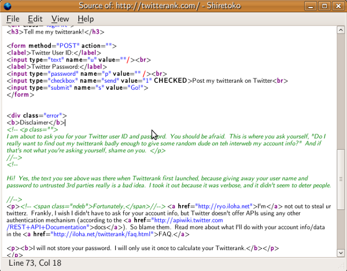Viewport: 347px width, 271px height.
Task: Click the 'POST' method value
Action: (x=68, y=46)
